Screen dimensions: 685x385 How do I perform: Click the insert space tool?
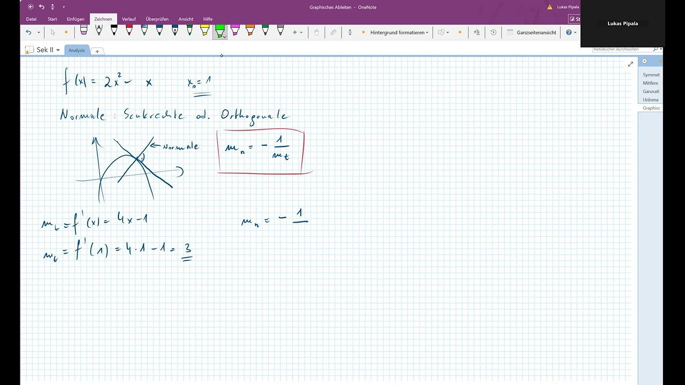click(350, 33)
